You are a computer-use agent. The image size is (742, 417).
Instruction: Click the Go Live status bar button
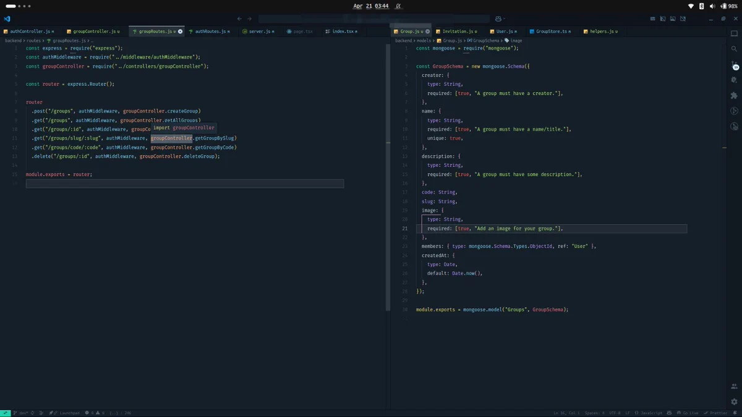pos(688,413)
